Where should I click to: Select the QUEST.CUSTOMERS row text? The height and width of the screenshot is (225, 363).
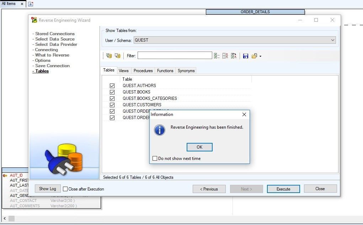point(142,105)
